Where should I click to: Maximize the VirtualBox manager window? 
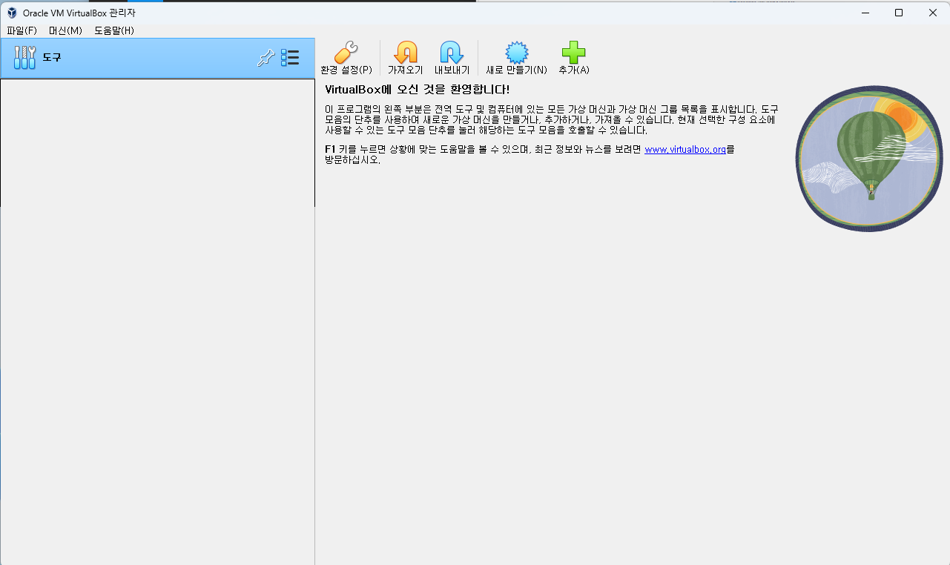[899, 13]
